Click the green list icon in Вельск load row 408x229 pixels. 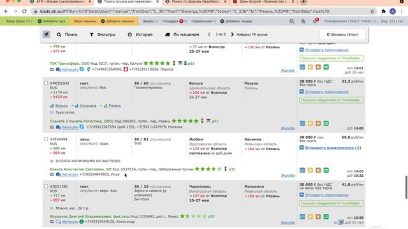click(x=326, y=123)
